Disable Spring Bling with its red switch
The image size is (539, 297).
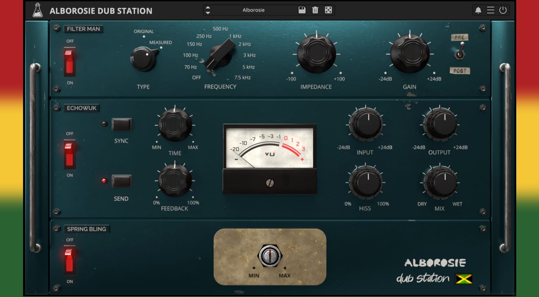pyautogui.click(x=69, y=261)
